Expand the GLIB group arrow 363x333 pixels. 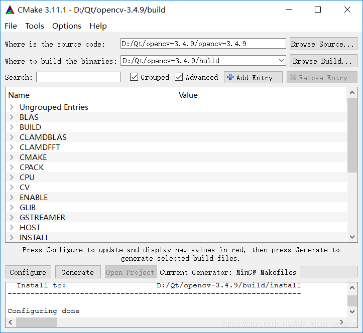coord(12,208)
